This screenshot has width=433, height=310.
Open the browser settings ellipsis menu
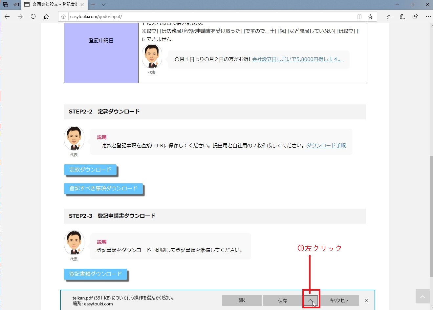click(x=428, y=16)
